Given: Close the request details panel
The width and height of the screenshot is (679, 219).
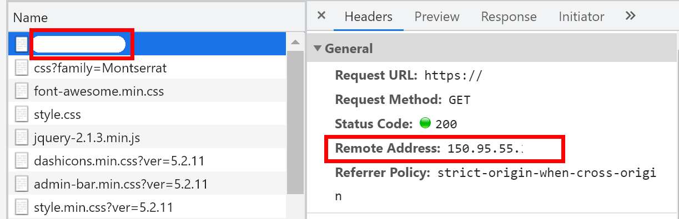Looking at the screenshot, I should [x=321, y=16].
